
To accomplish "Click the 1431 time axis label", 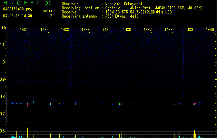I will [24, 30].
